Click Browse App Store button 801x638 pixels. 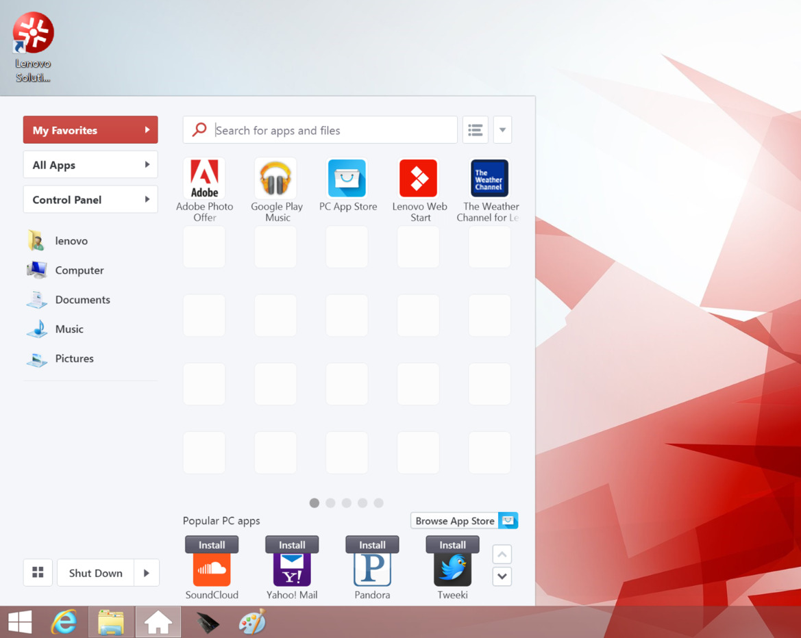(x=465, y=521)
